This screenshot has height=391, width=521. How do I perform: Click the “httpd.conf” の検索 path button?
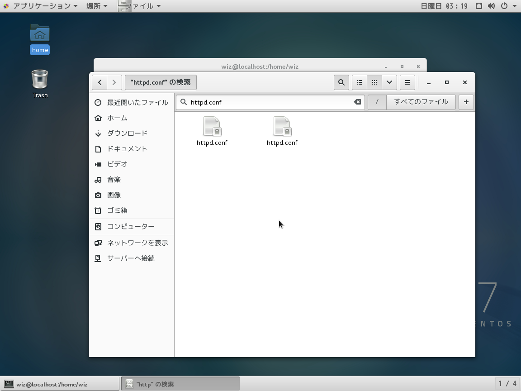point(161,82)
